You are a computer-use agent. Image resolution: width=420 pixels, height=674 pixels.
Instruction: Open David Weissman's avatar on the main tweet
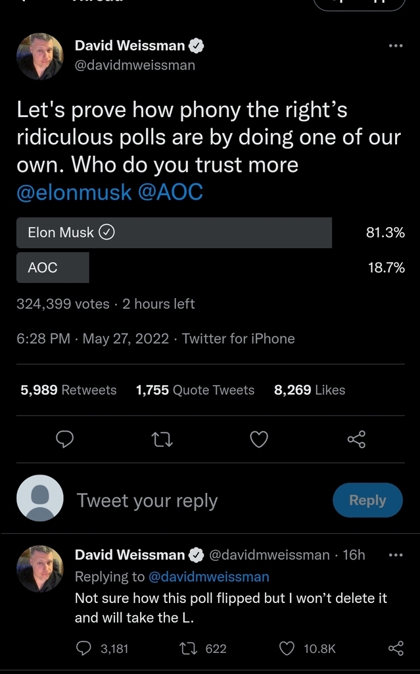39,56
